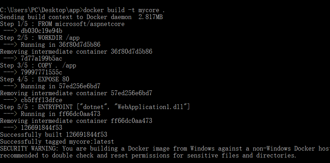Click the 'Running in 36f80d7d5b86' line

click(61, 45)
